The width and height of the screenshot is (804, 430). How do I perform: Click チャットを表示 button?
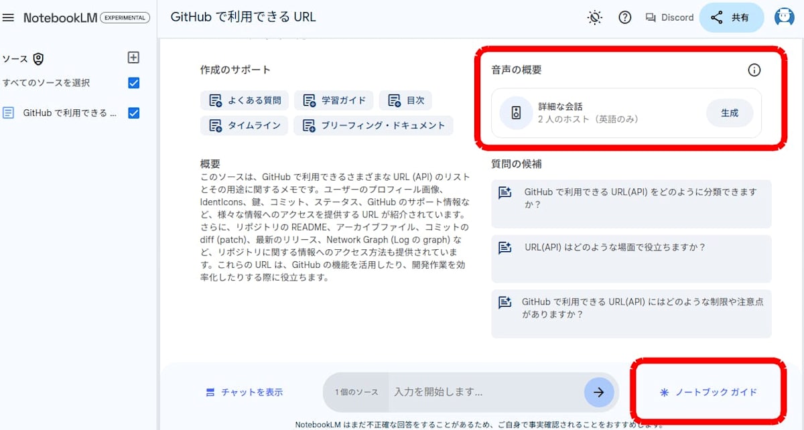tap(244, 392)
